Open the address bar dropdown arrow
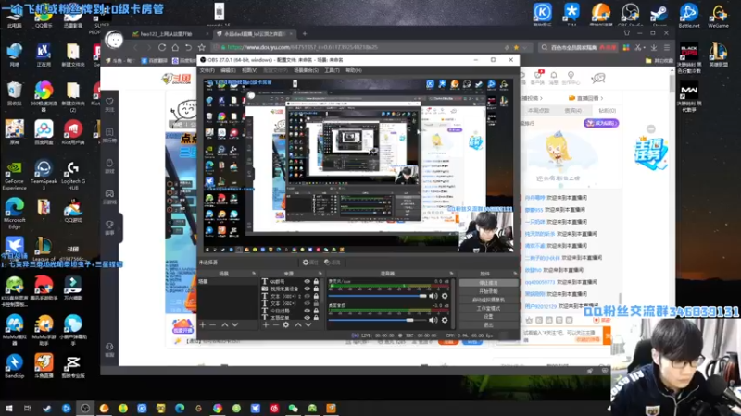741x416 pixels. 524,48
